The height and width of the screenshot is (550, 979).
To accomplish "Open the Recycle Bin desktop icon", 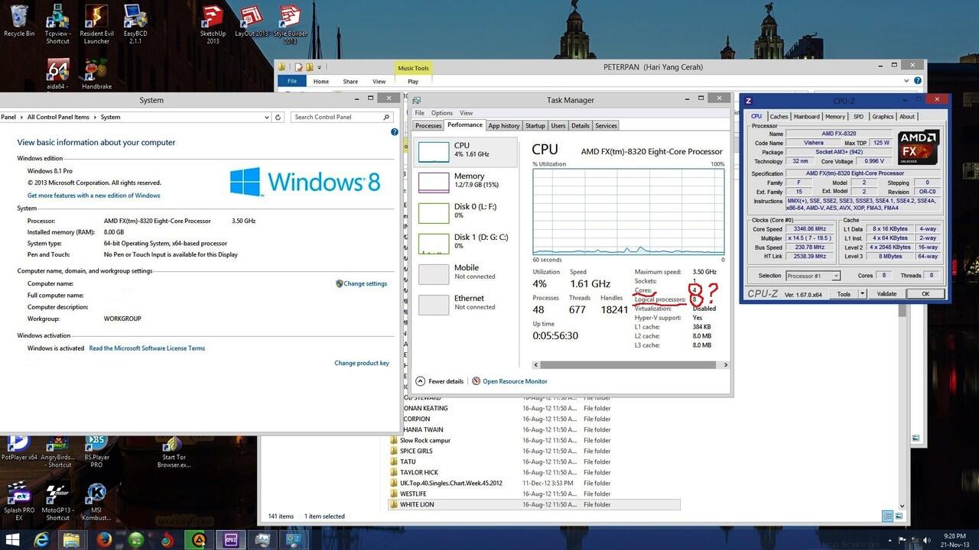I will point(19,21).
